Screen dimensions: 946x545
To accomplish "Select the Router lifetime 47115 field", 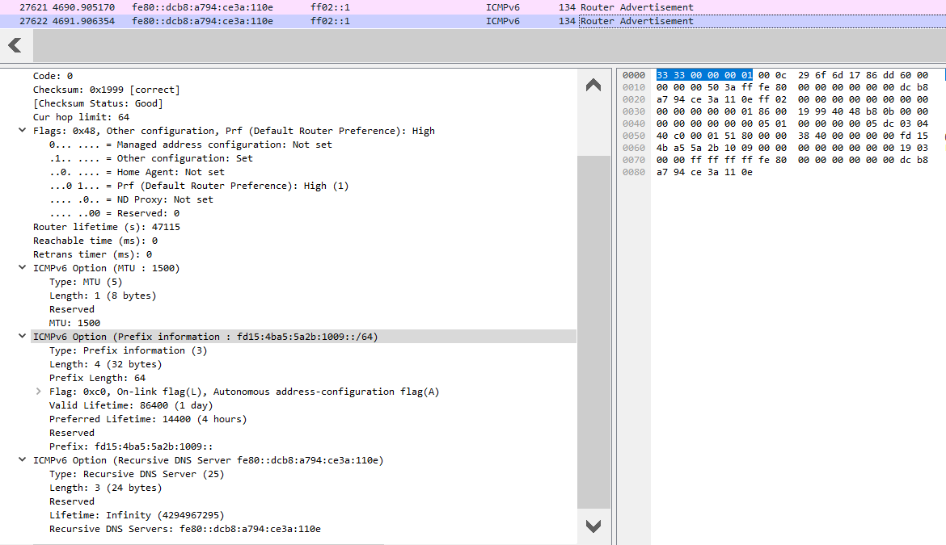I will tap(106, 227).
